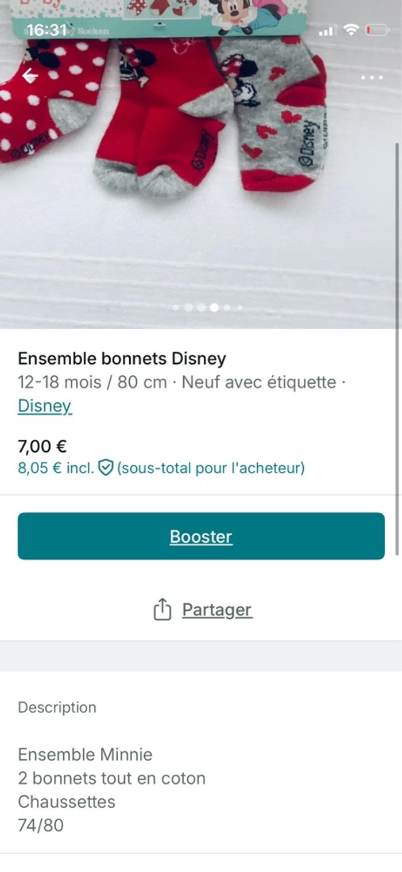Select the last photo carousel dot

240,308
